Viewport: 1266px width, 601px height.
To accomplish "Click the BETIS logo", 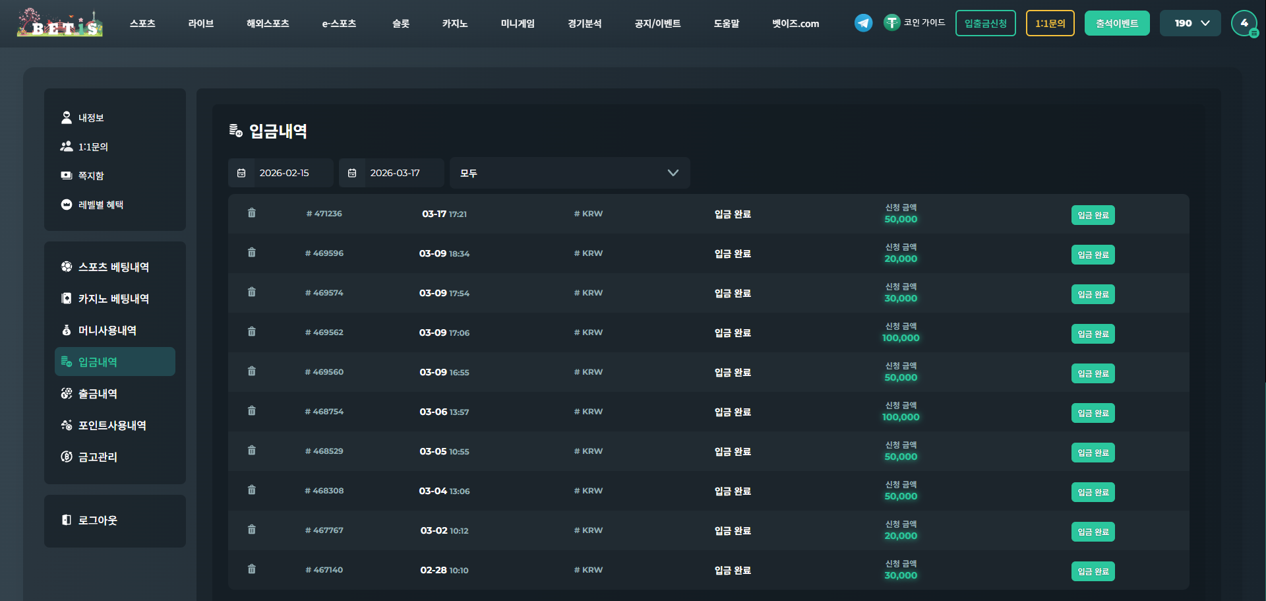I will (60, 23).
